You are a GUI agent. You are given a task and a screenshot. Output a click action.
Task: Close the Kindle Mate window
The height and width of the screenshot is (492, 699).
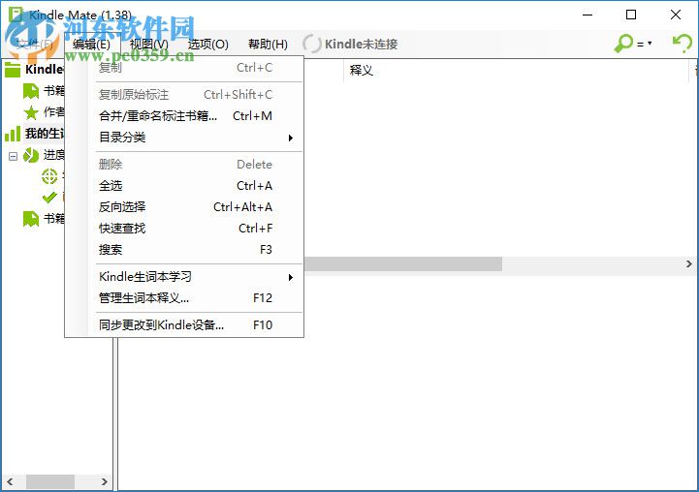pyautogui.click(x=676, y=15)
